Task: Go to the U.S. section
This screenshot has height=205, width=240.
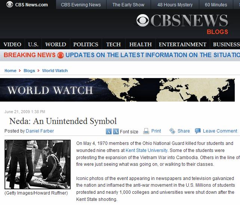Action: 33,44
